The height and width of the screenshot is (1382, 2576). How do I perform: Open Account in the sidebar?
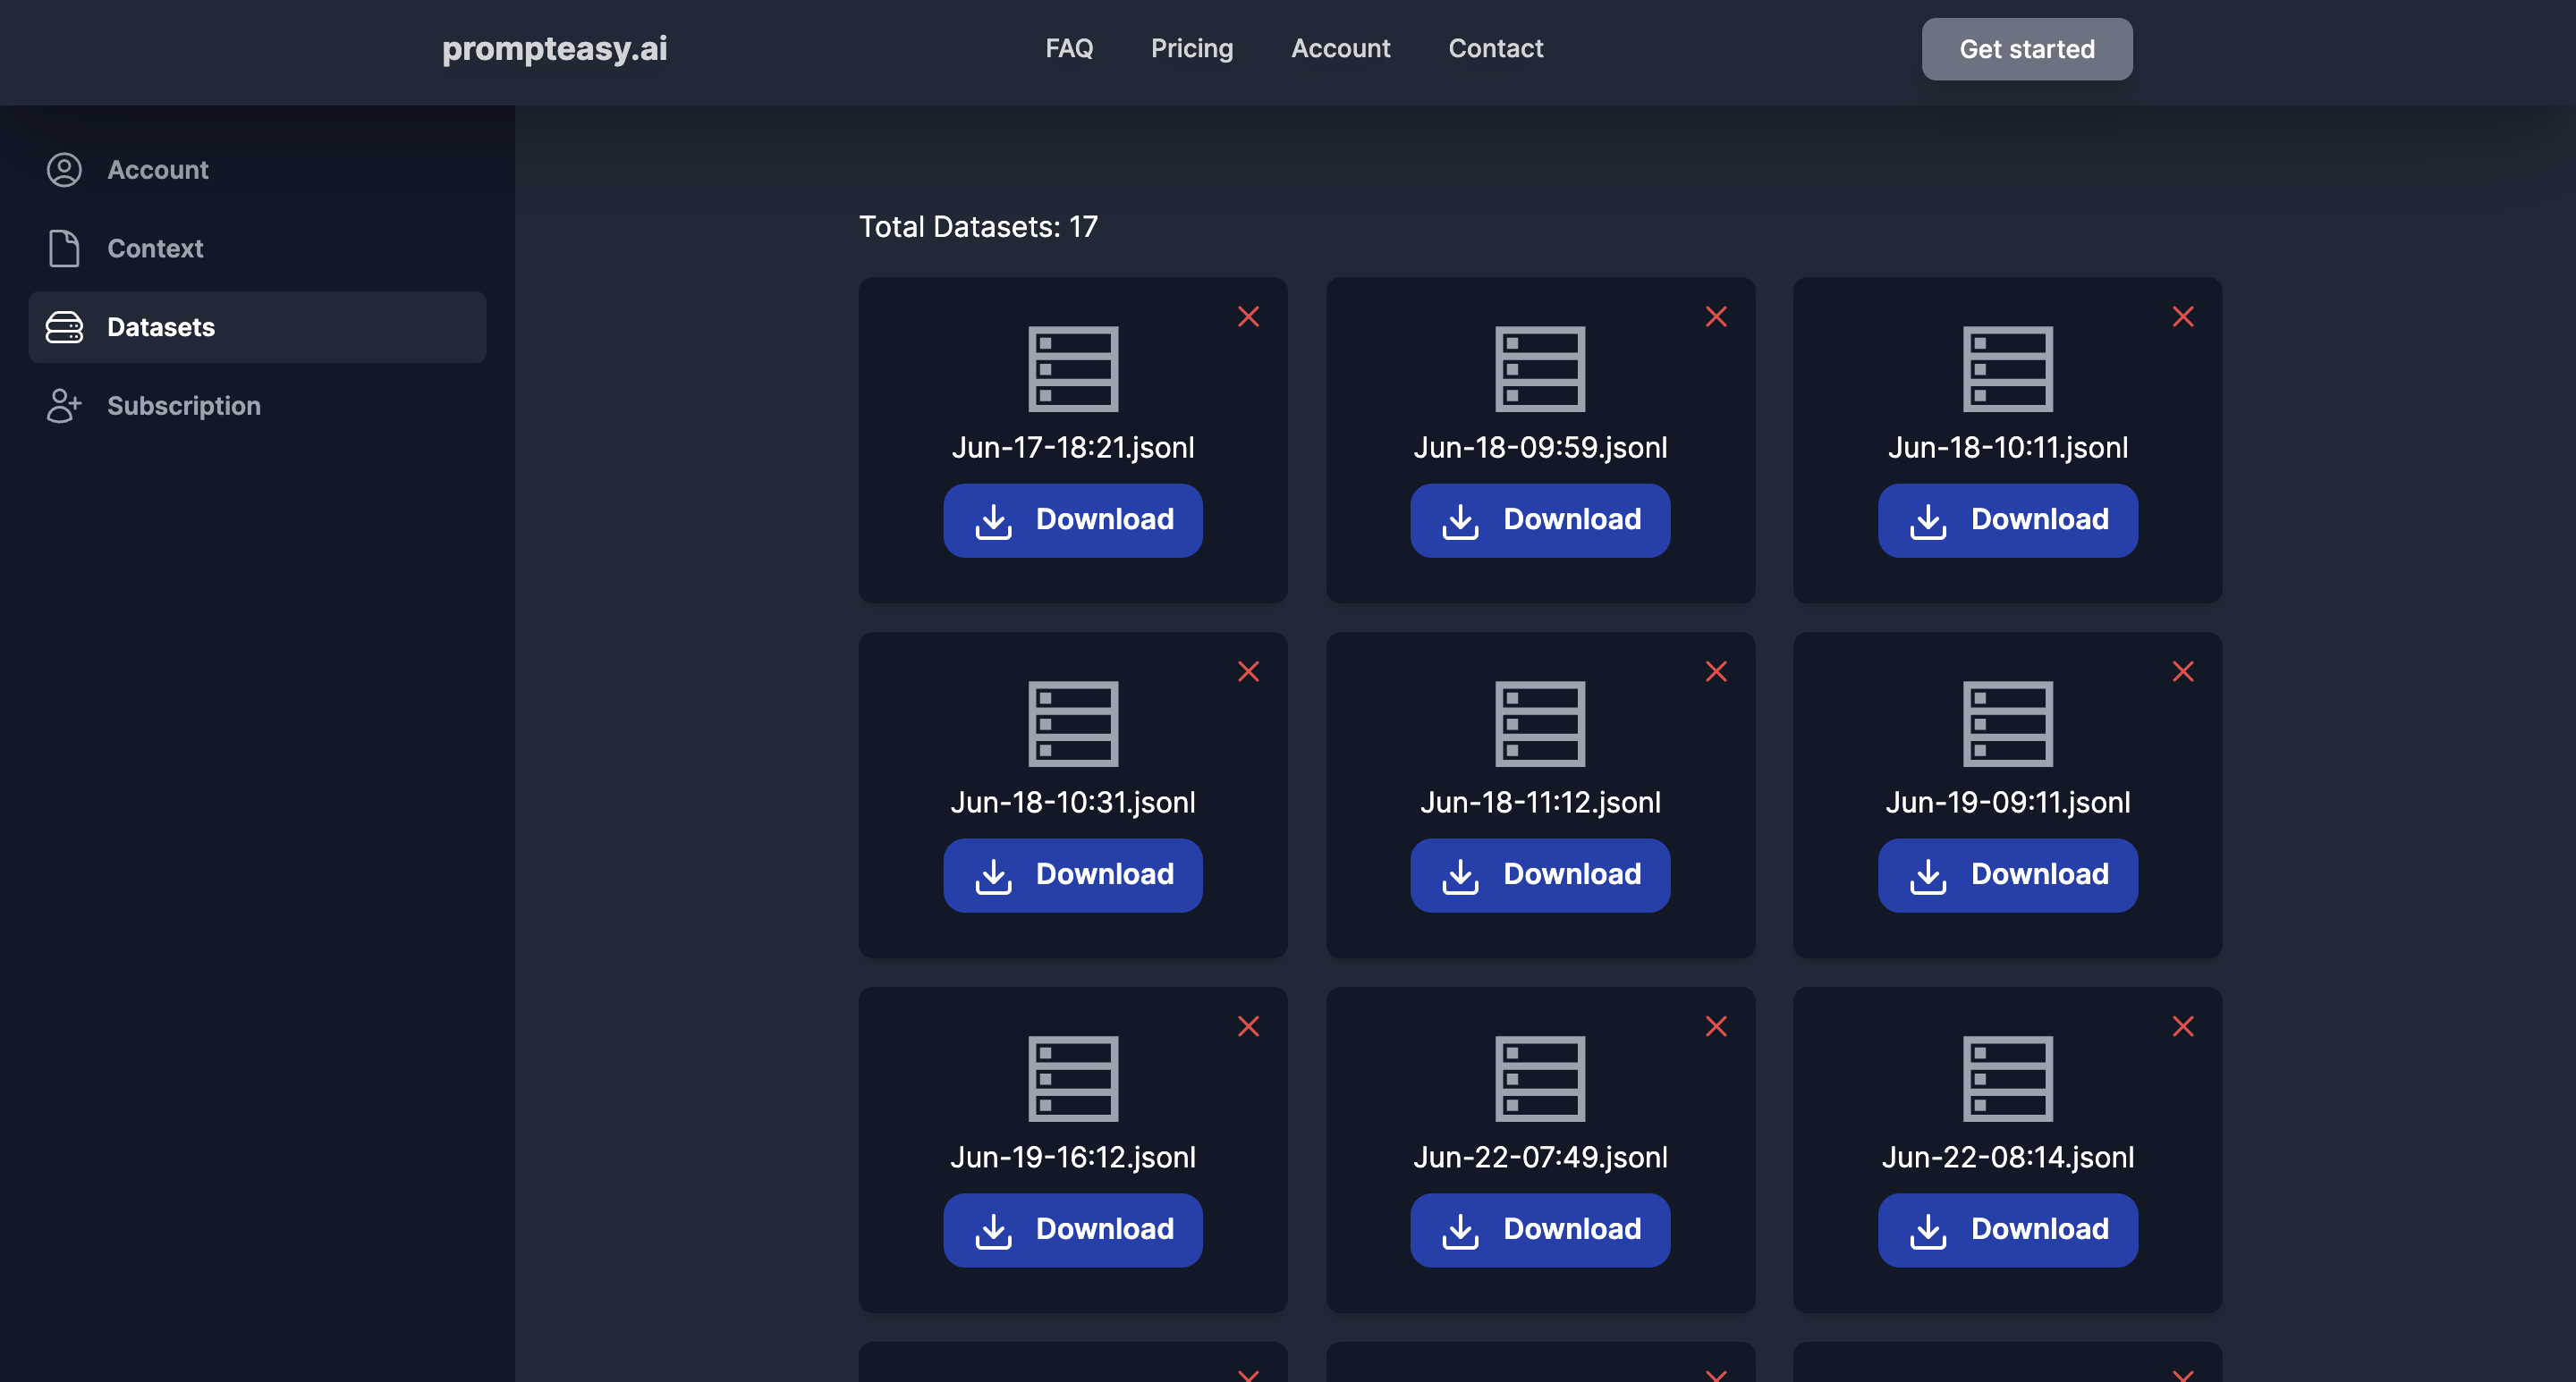point(158,170)
